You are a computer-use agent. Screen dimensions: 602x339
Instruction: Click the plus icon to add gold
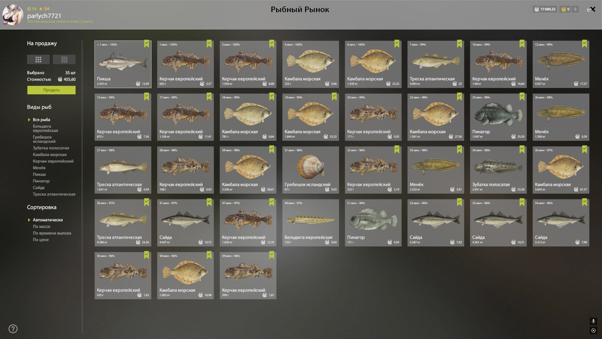pyautogui.click(x=575, y=9)
